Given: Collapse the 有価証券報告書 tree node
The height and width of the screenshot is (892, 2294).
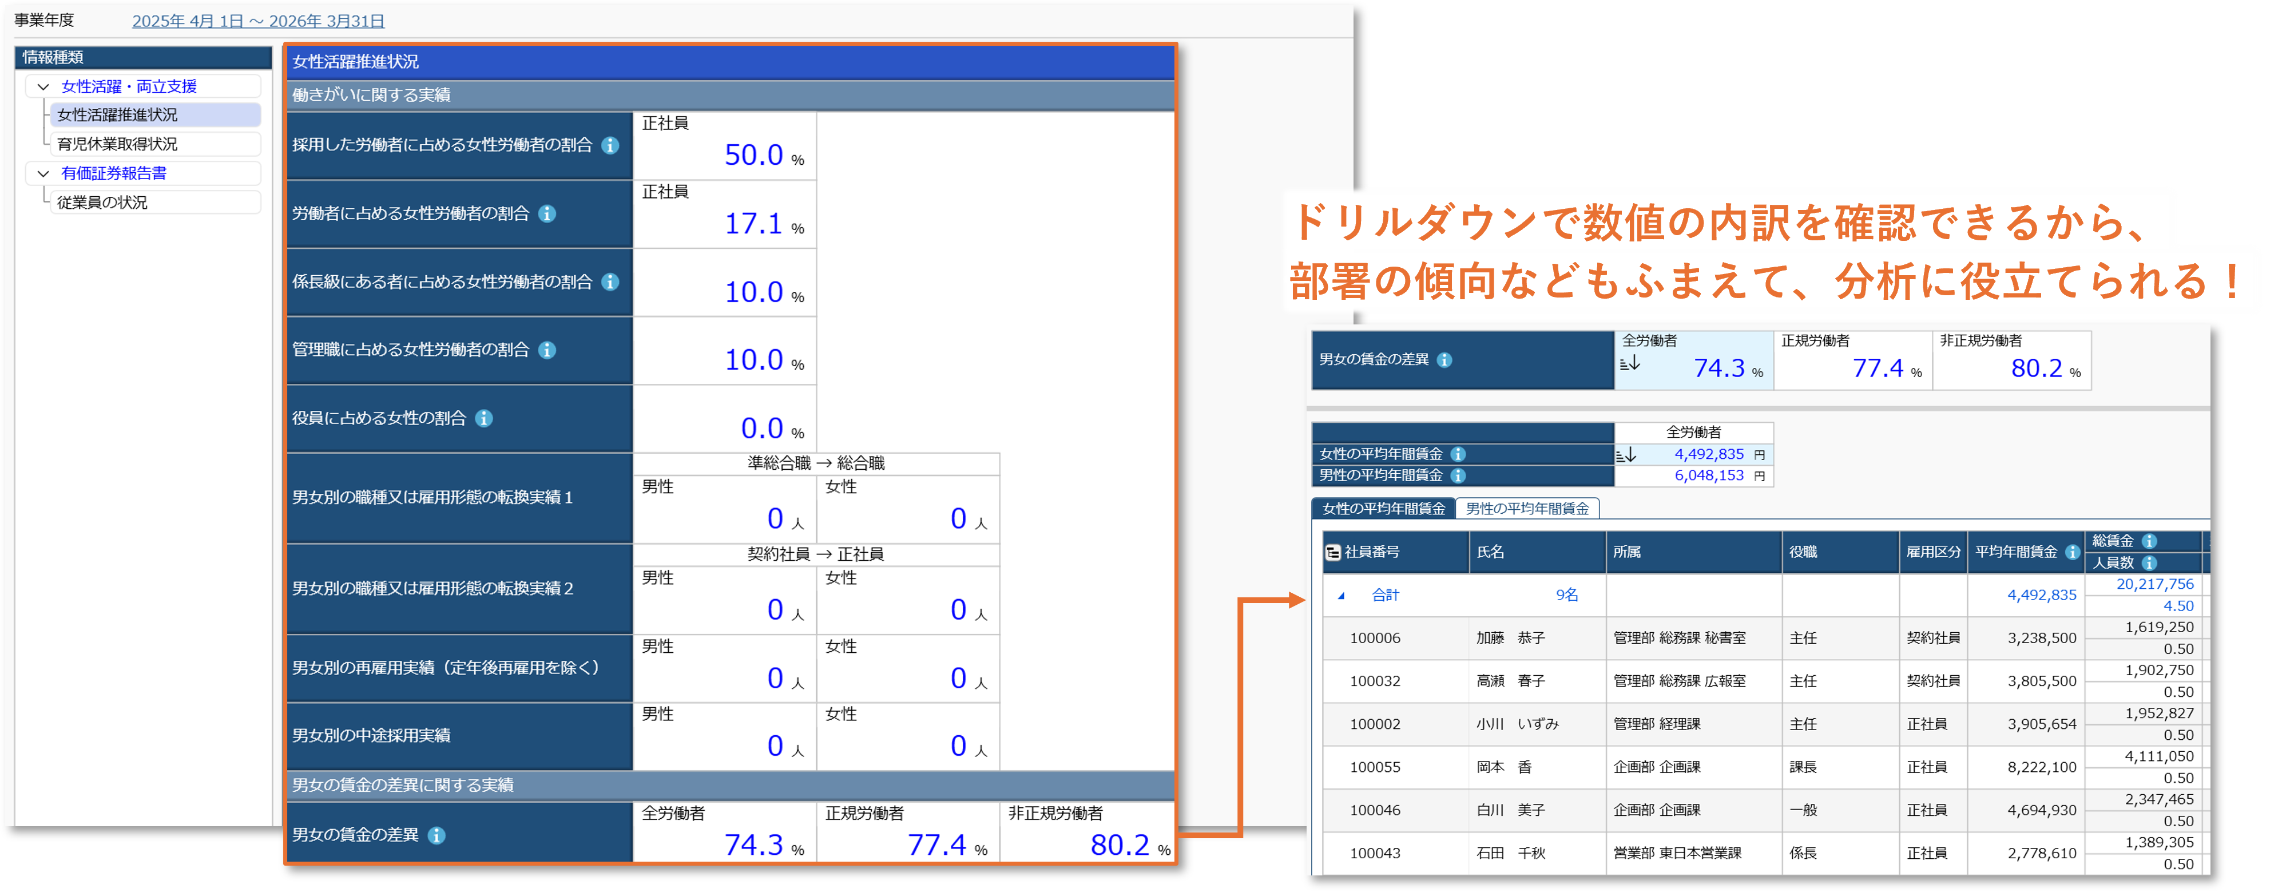Looking at the screenshot, I should pos(43,174).
